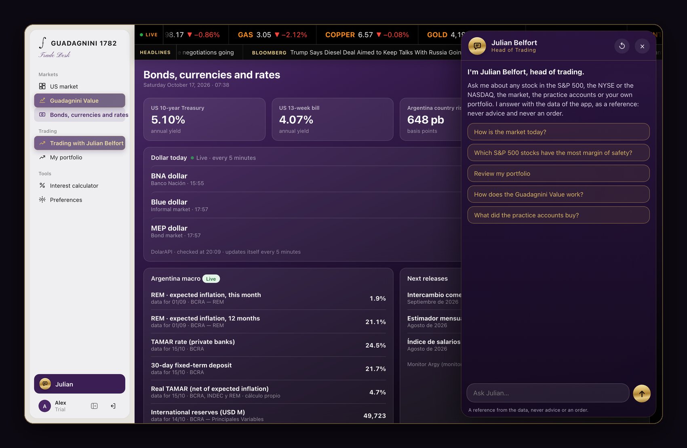687x448 pixels.
Task: Choose the margin of safety suggestion
Action: (x=558, y=153)
